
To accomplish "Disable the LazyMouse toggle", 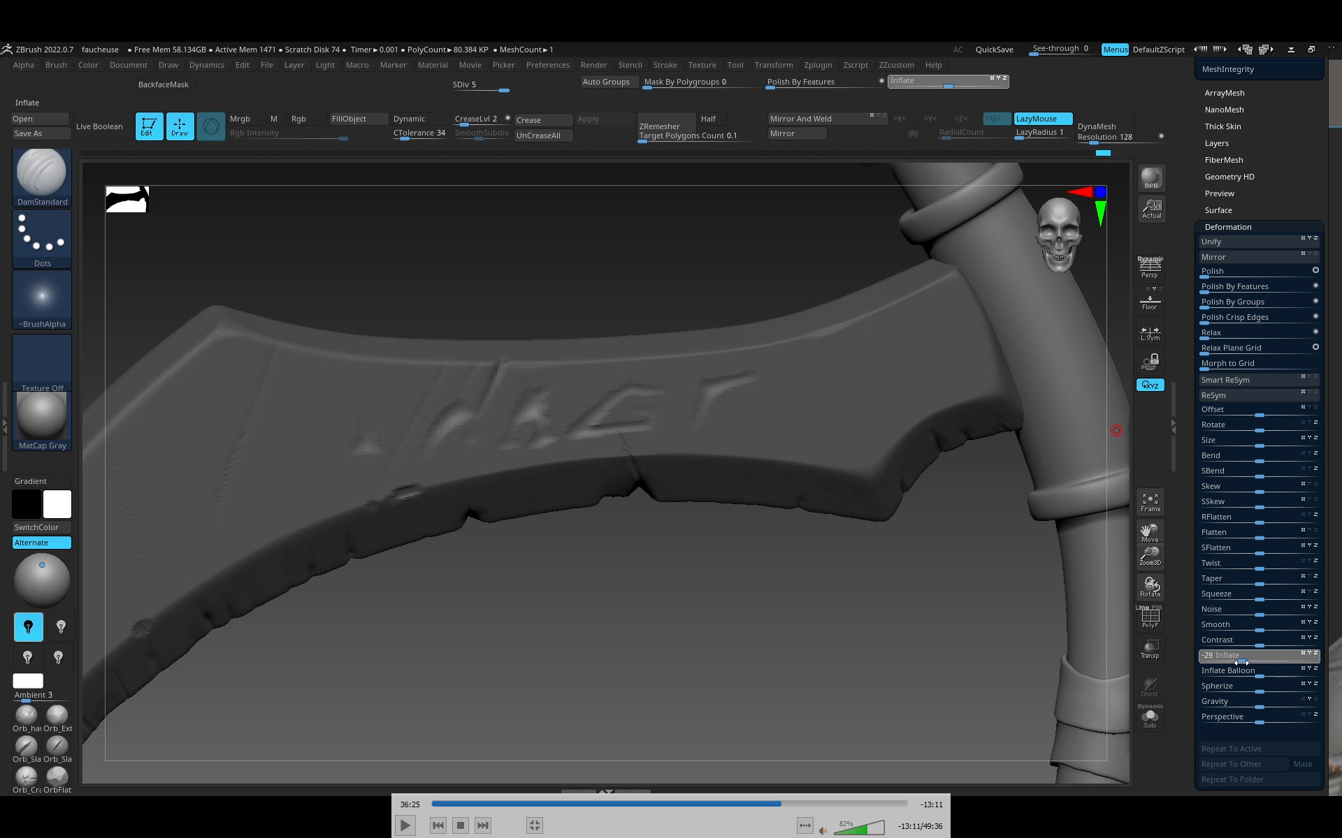I will (x=1042, y=119).
